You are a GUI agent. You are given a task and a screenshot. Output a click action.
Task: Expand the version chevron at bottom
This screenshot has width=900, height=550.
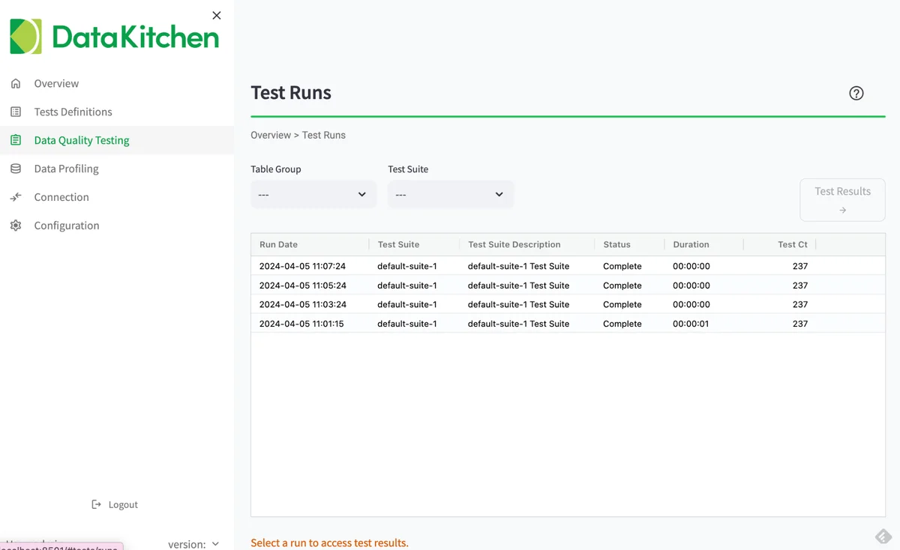pyautogui.click(x=215, y=544)
